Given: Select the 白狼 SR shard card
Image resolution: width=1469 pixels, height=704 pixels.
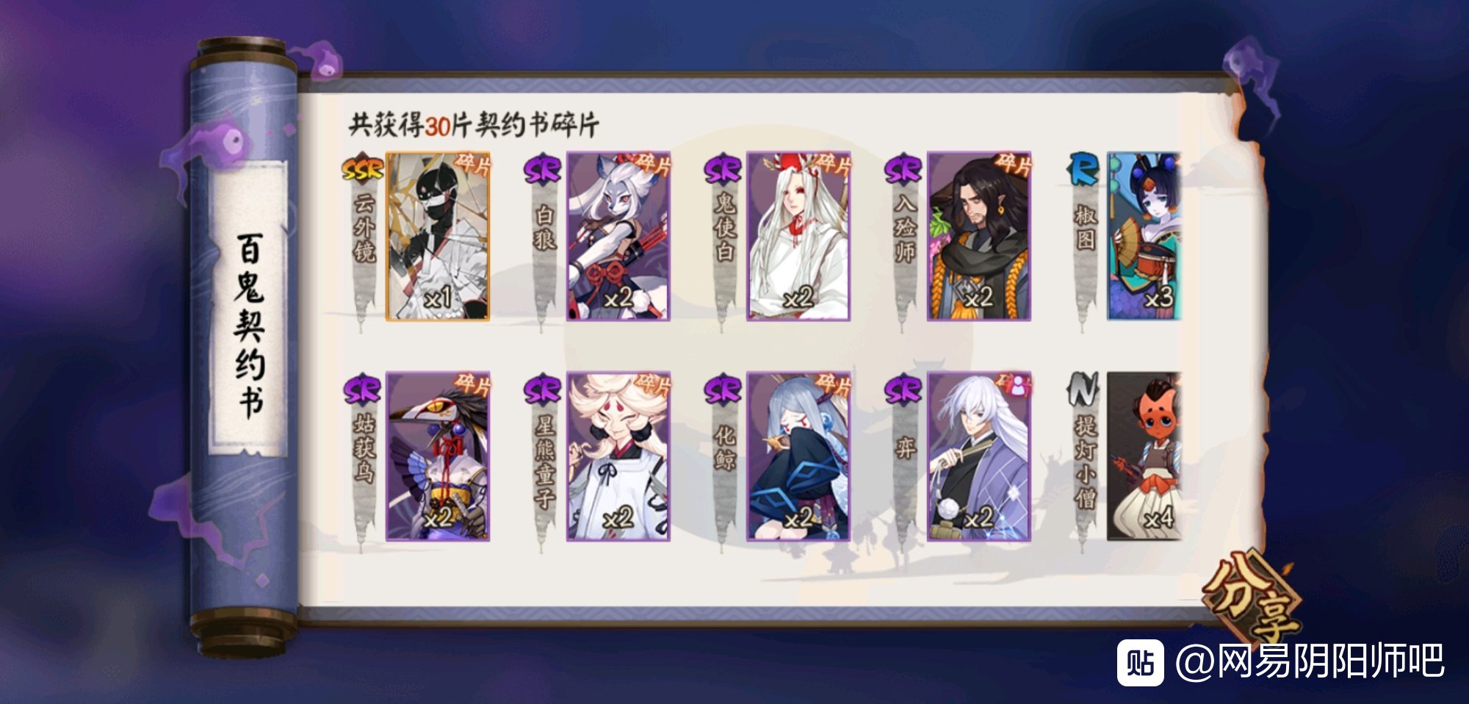Looking at the screenshot, I should 618,237.
